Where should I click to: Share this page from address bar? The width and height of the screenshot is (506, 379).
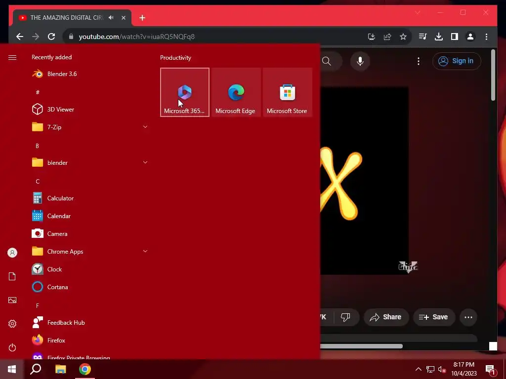click(387, 37)
